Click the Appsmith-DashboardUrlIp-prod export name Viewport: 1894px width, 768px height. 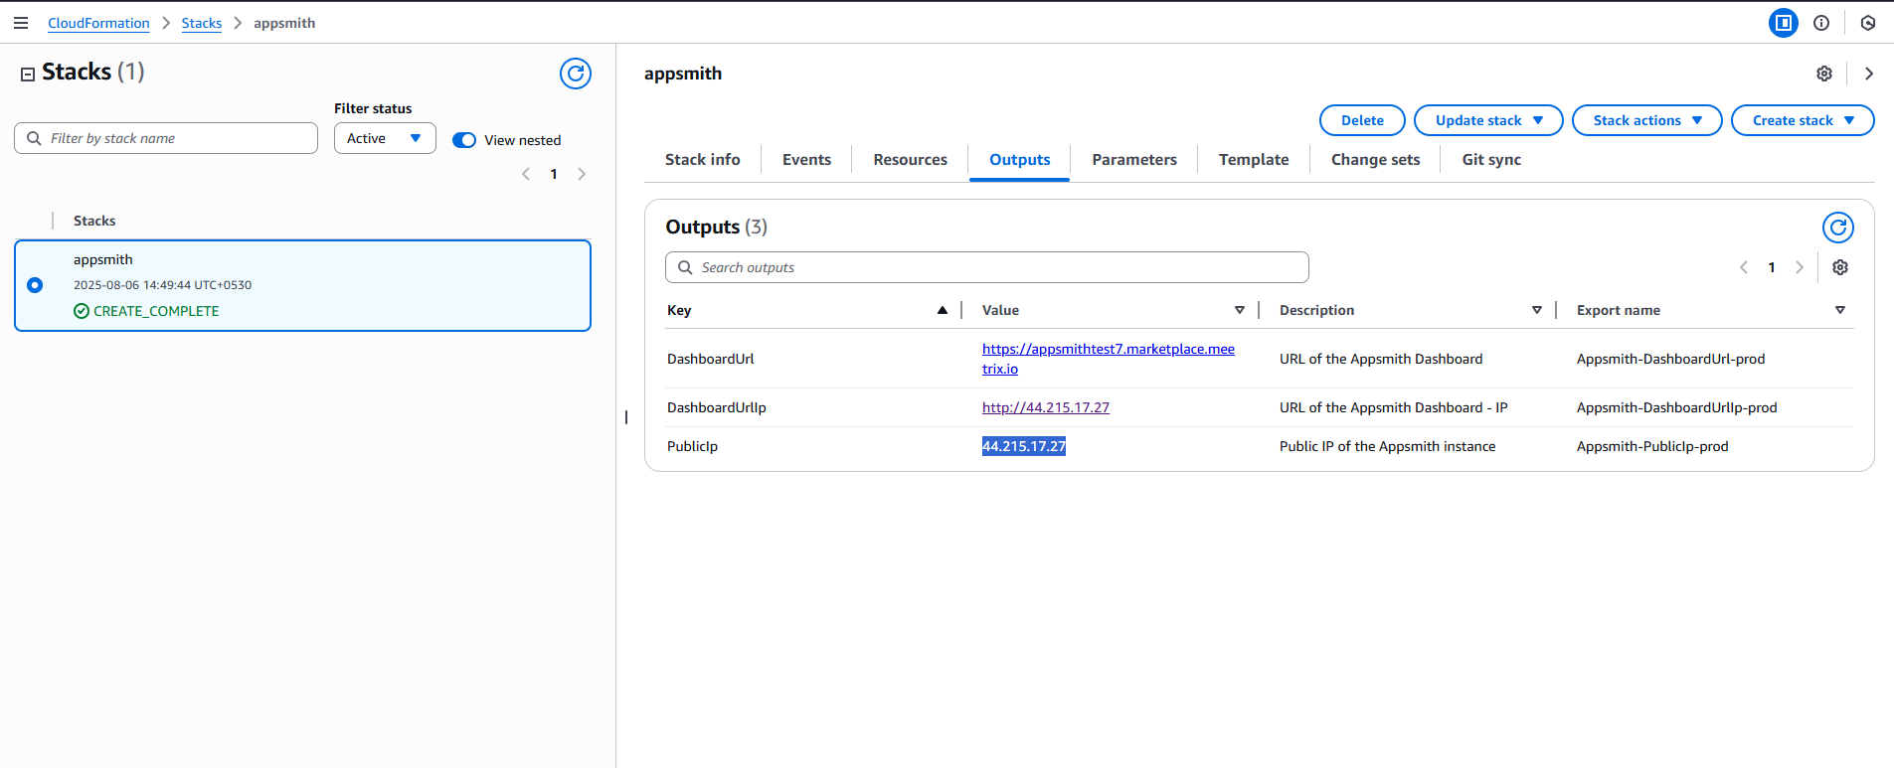(1676, 407)
